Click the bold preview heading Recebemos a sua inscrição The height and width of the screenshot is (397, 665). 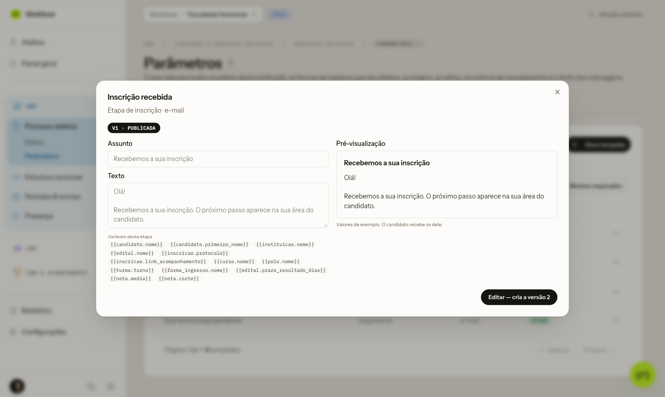pyautogui.click(x=387, y=163)
